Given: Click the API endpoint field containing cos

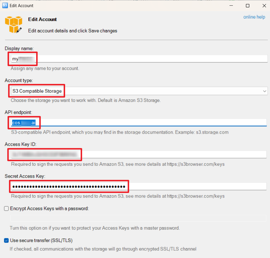Looking at the screenshot, I should (x=139, y=123).
